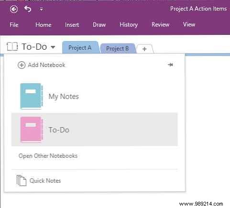Open the History ribbon tab
Screen dimensions: 230x208
pos(129,25)
